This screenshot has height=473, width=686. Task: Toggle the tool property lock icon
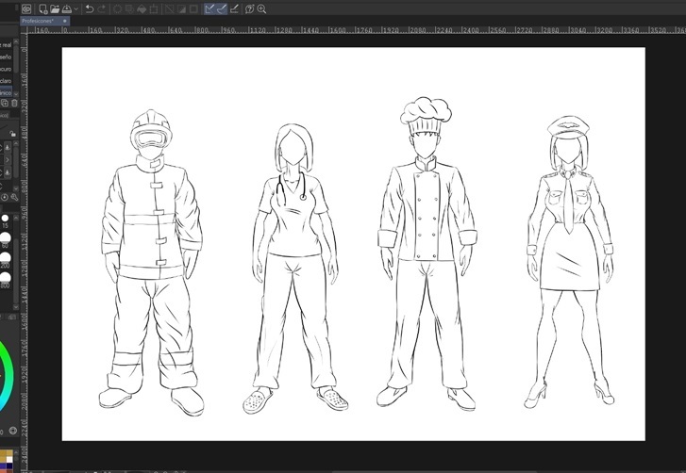[12, 134]
